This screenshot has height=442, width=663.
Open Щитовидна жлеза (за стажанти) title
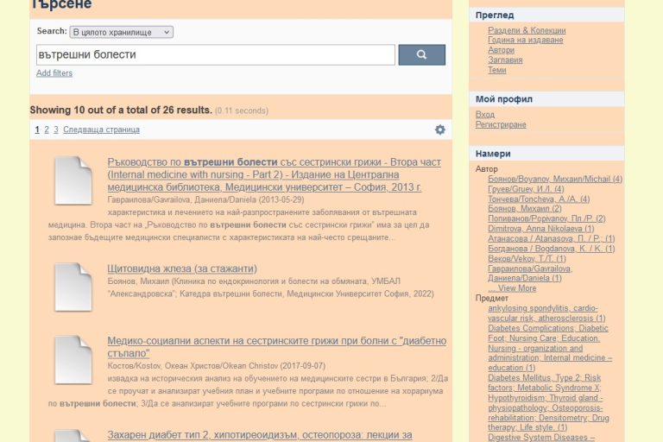click(x=181, y=268)
